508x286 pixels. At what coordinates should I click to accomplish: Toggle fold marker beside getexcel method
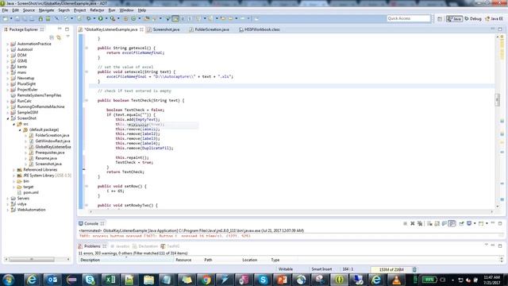tap(87, 48)
